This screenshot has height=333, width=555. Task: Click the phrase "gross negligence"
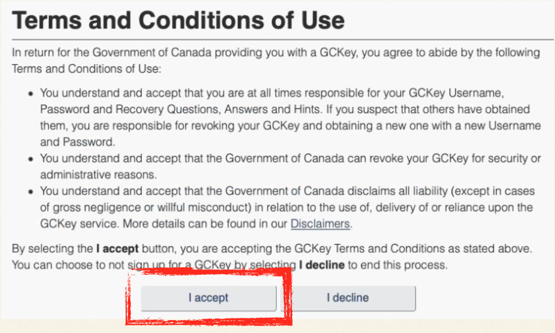[x=87, y=207]
